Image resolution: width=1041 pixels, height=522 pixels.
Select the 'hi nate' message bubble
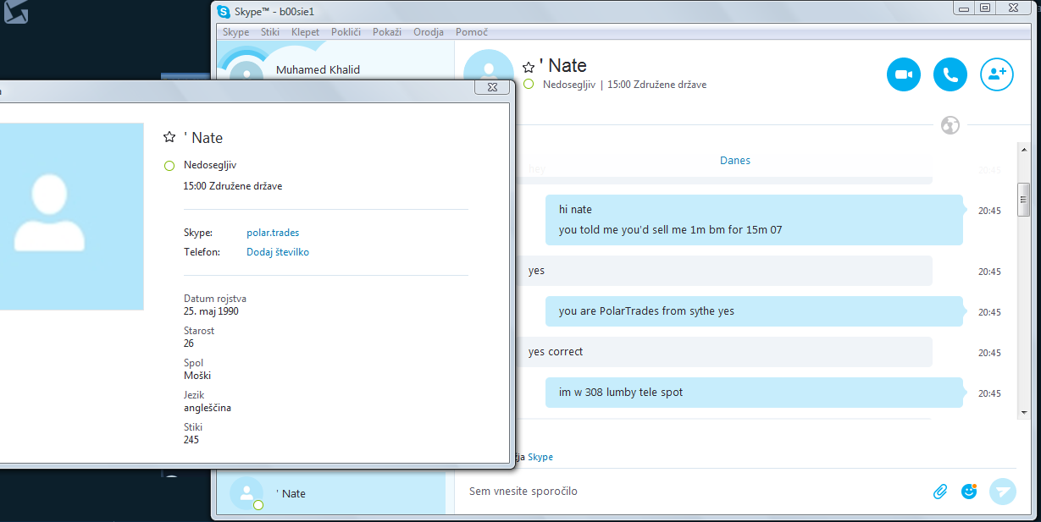[754, 220]
